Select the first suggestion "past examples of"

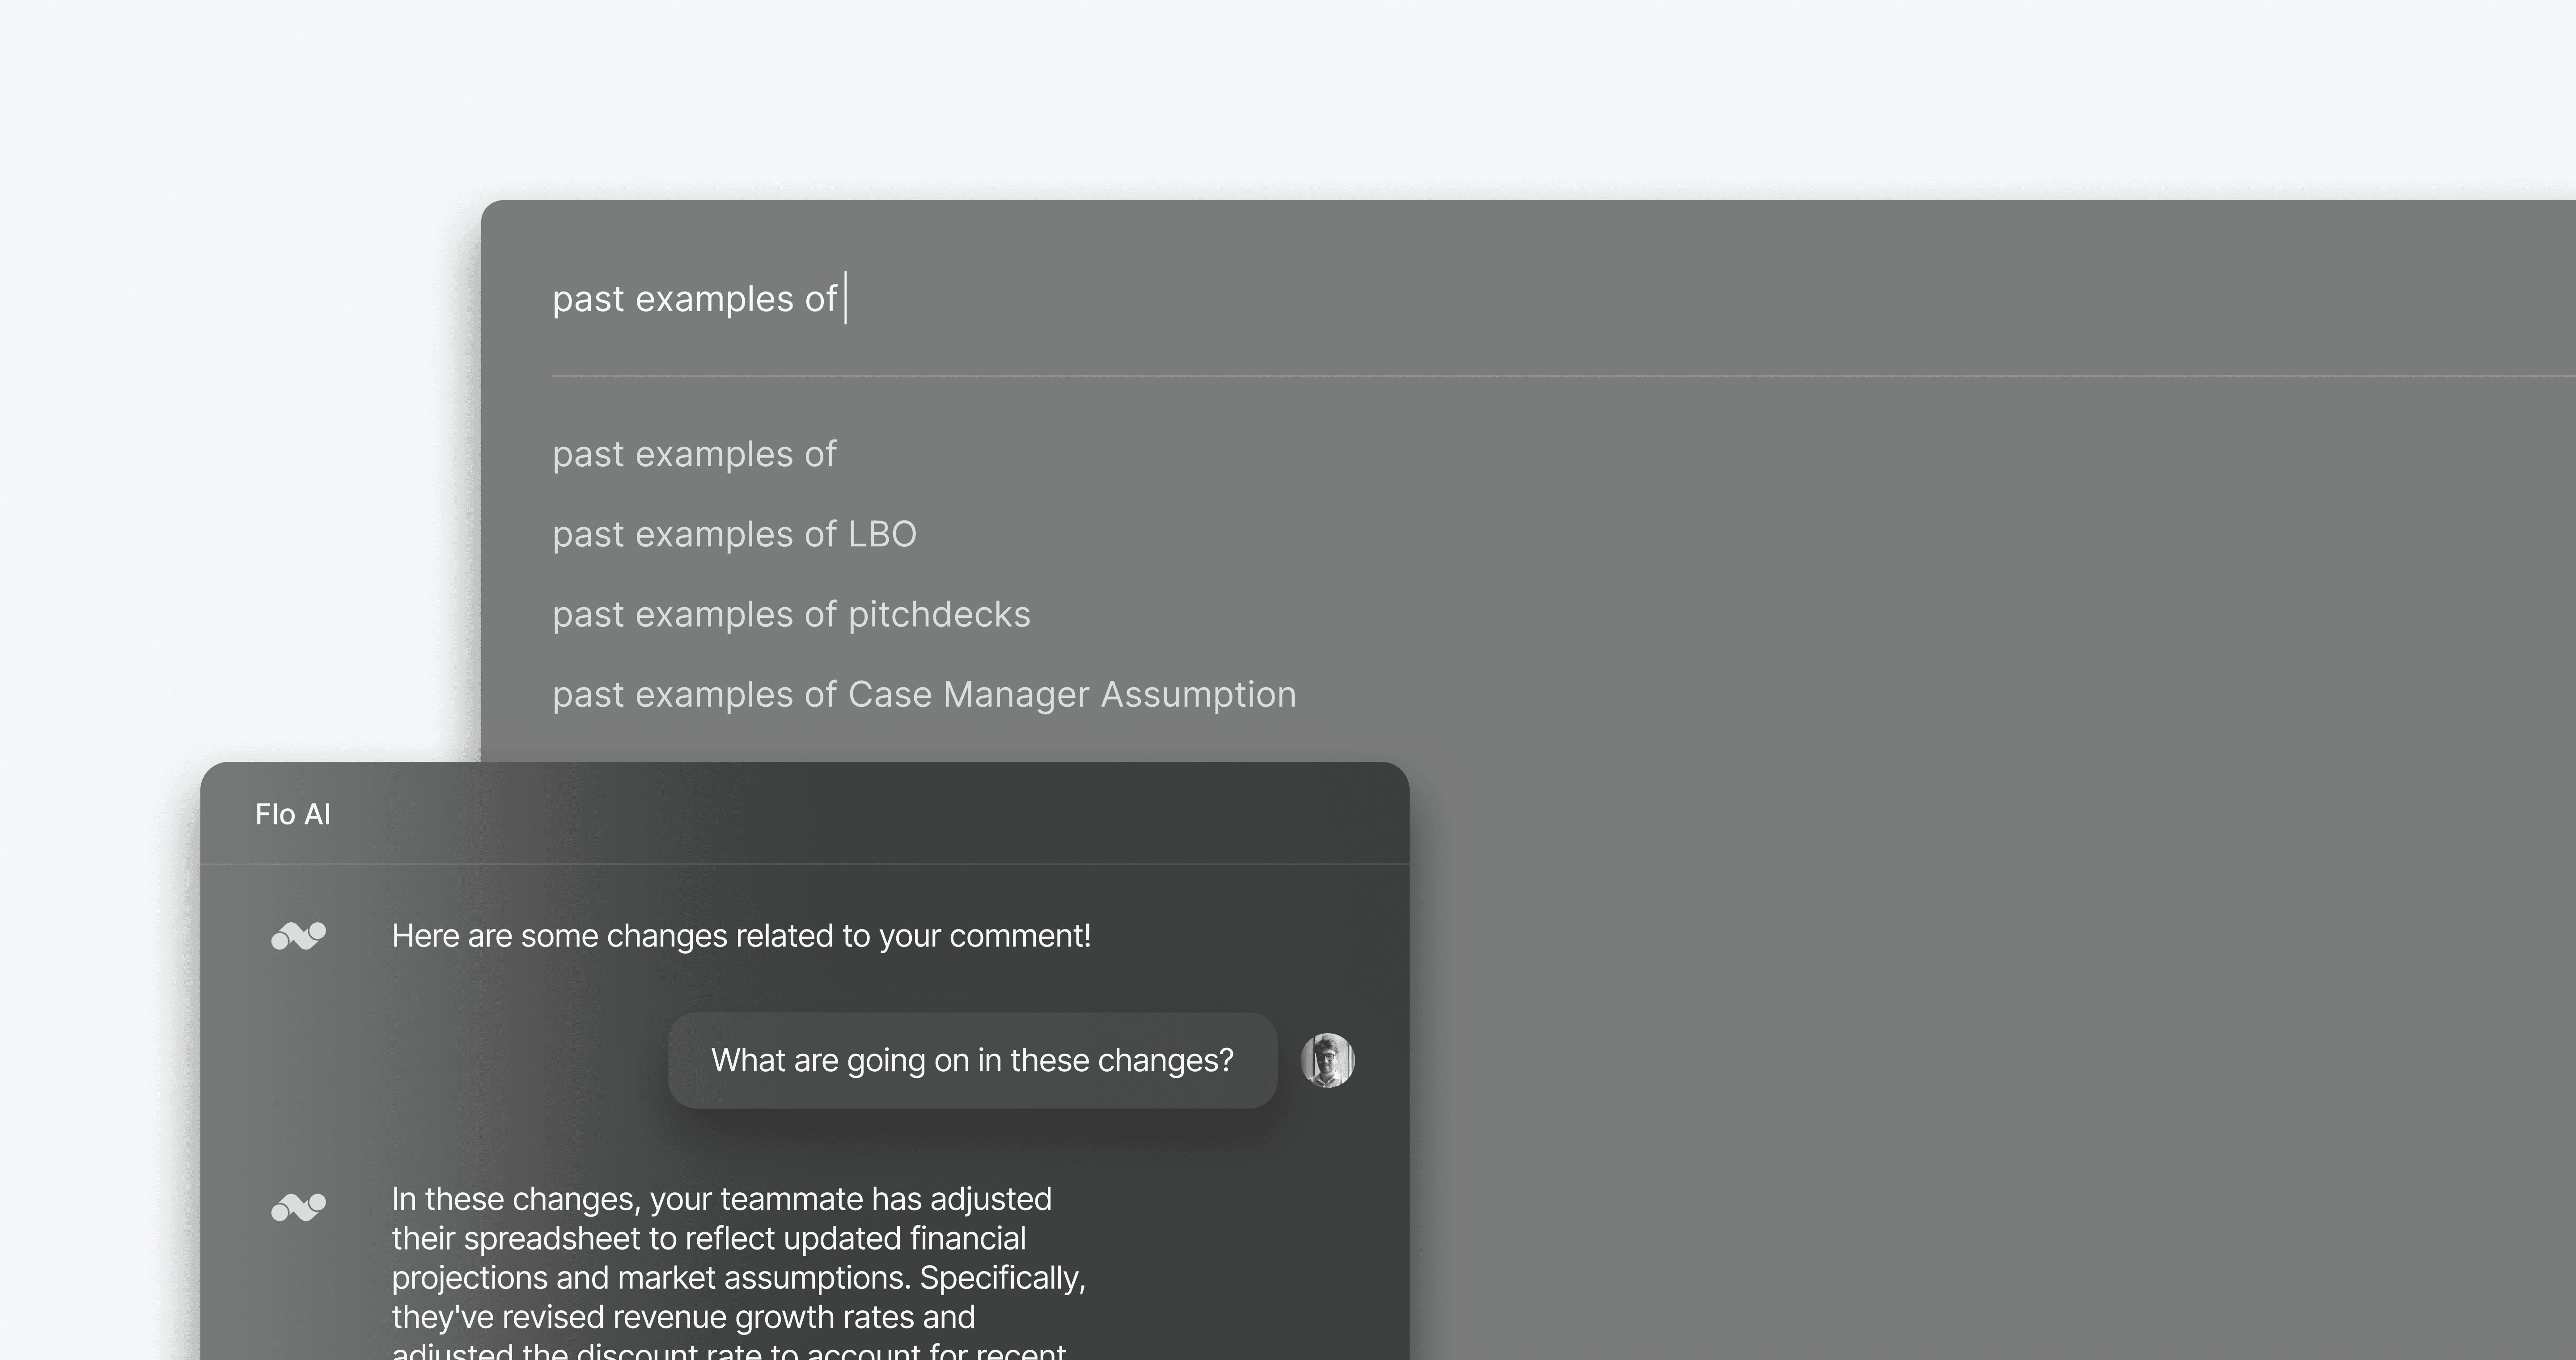tap(694, 455)
